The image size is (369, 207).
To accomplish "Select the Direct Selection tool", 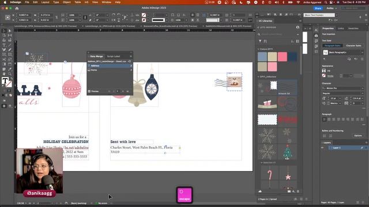I will coord(10,30).
